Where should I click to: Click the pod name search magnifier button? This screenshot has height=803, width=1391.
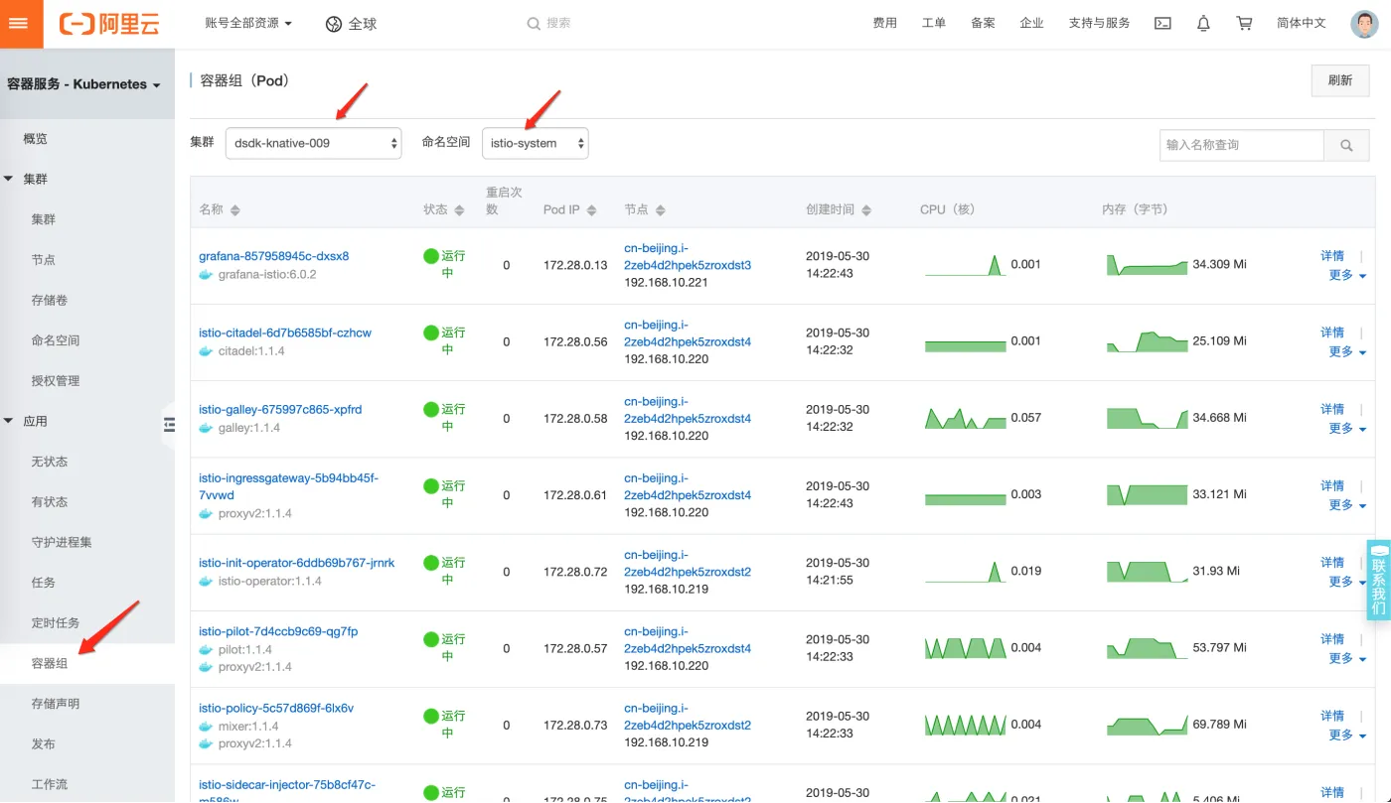pyautogui.click(x=1346, y=145)
